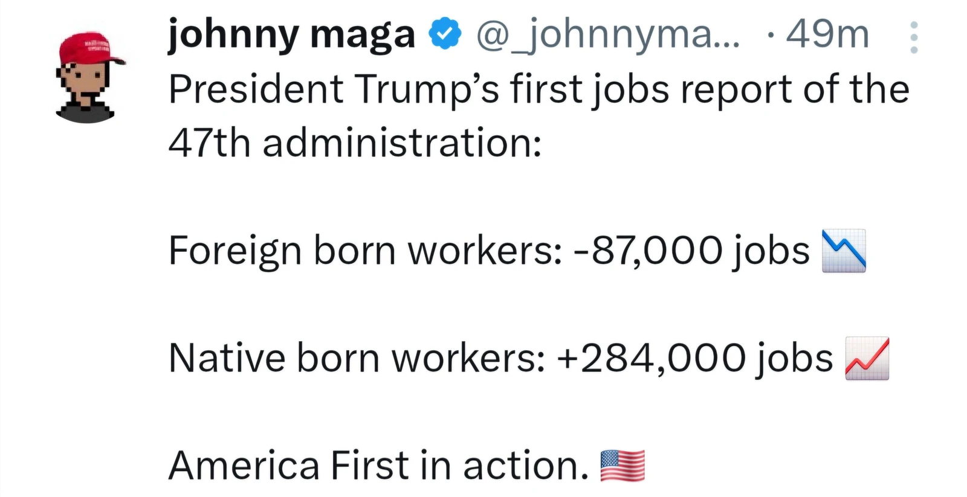Click the "Foreign born workers" text
The width and height of the screenshot is (967, 497).
tap(365, 251)
